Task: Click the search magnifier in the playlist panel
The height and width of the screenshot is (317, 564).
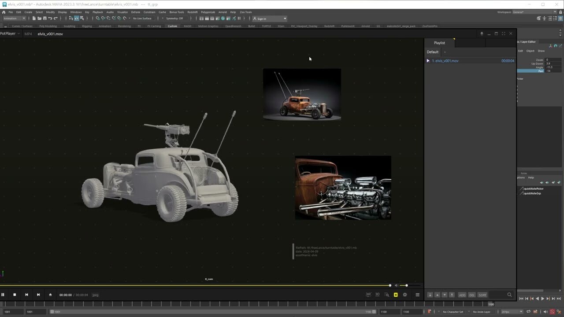Action: coord(509,295)
